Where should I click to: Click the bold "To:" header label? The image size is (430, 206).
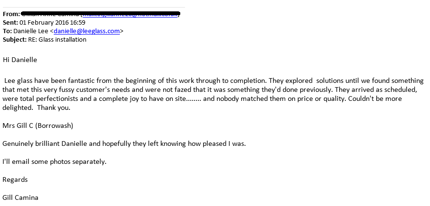[x=7, y=31]
